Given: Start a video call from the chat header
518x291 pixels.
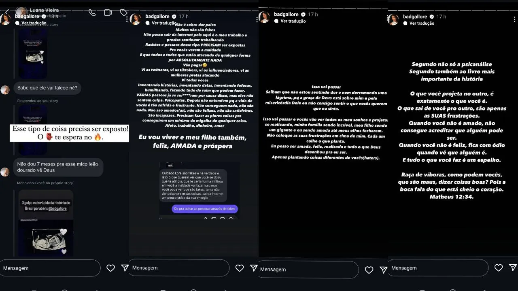Looking at the screenshot, I should [x=108, y=13].
